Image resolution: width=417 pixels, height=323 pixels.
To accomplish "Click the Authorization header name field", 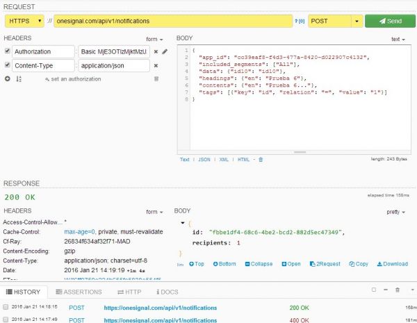I will (43, 51).
